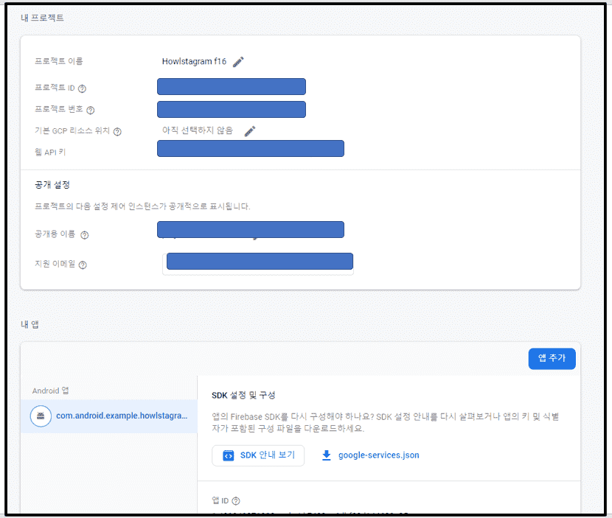Viewport: 612px width, 518px height.
Task: Click the project name Howlstagram f16
Action: point(194,62)
